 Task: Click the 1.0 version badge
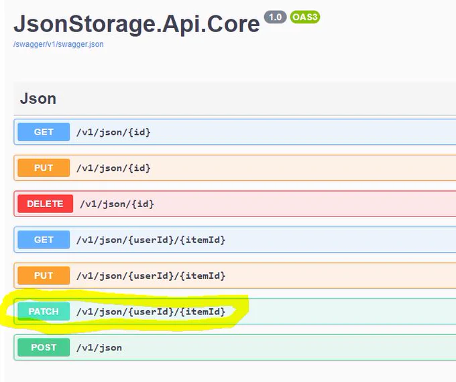click(275, 17)
